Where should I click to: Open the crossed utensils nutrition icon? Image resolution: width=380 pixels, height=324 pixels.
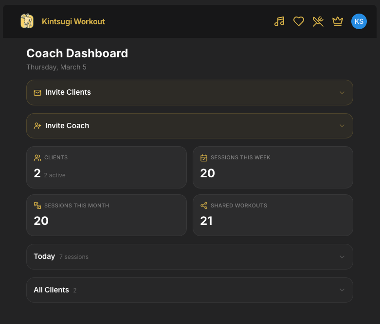coord(318,21)
